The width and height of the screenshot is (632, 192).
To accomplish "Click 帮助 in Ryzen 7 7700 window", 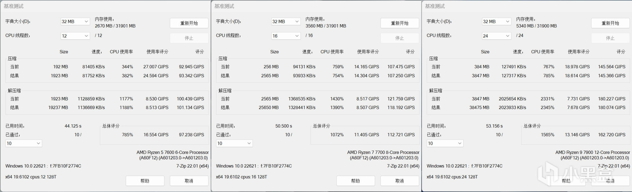I will 356,181.
